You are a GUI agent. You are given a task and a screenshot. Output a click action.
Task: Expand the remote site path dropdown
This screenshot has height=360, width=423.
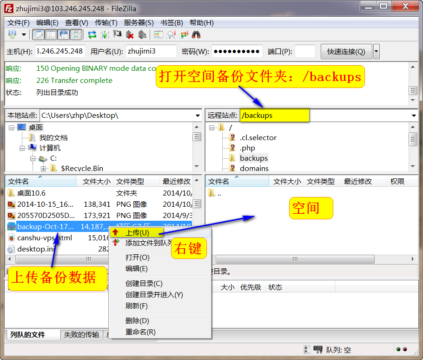pyautogui.click(x=414, y=115)
